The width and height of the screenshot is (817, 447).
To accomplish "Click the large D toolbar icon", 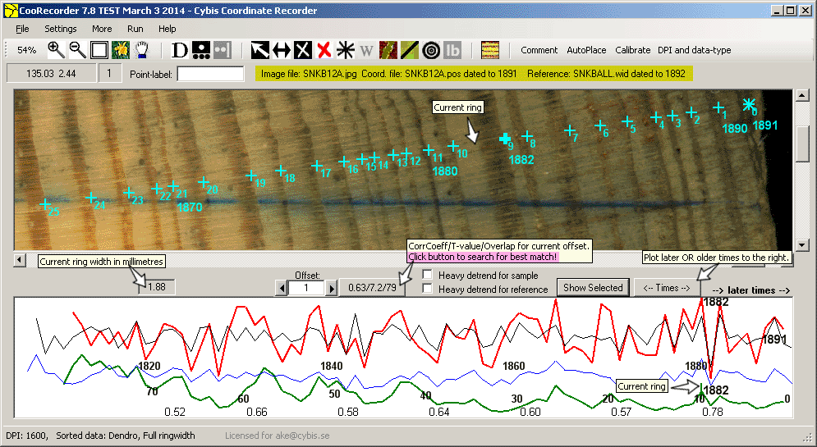I will (179, 50).
